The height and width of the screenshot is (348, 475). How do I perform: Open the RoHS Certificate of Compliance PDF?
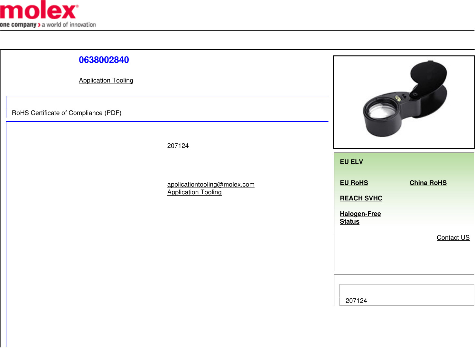pos(67,113)
